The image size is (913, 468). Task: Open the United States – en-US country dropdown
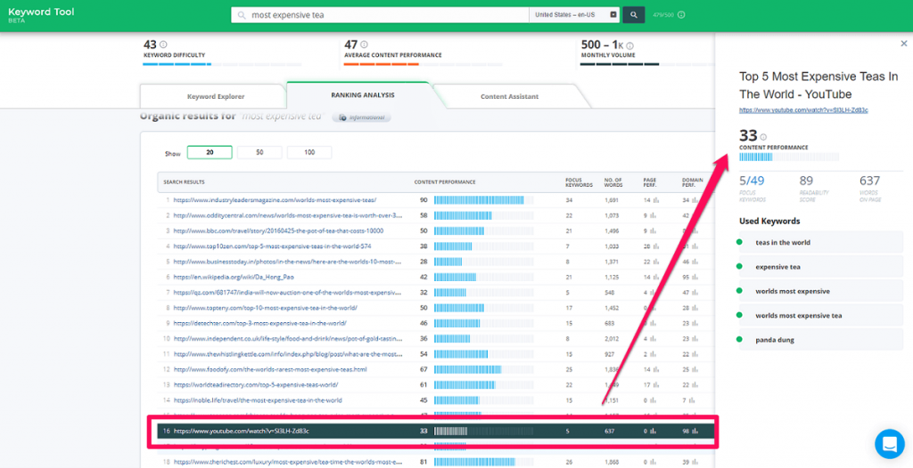point(575,14)
